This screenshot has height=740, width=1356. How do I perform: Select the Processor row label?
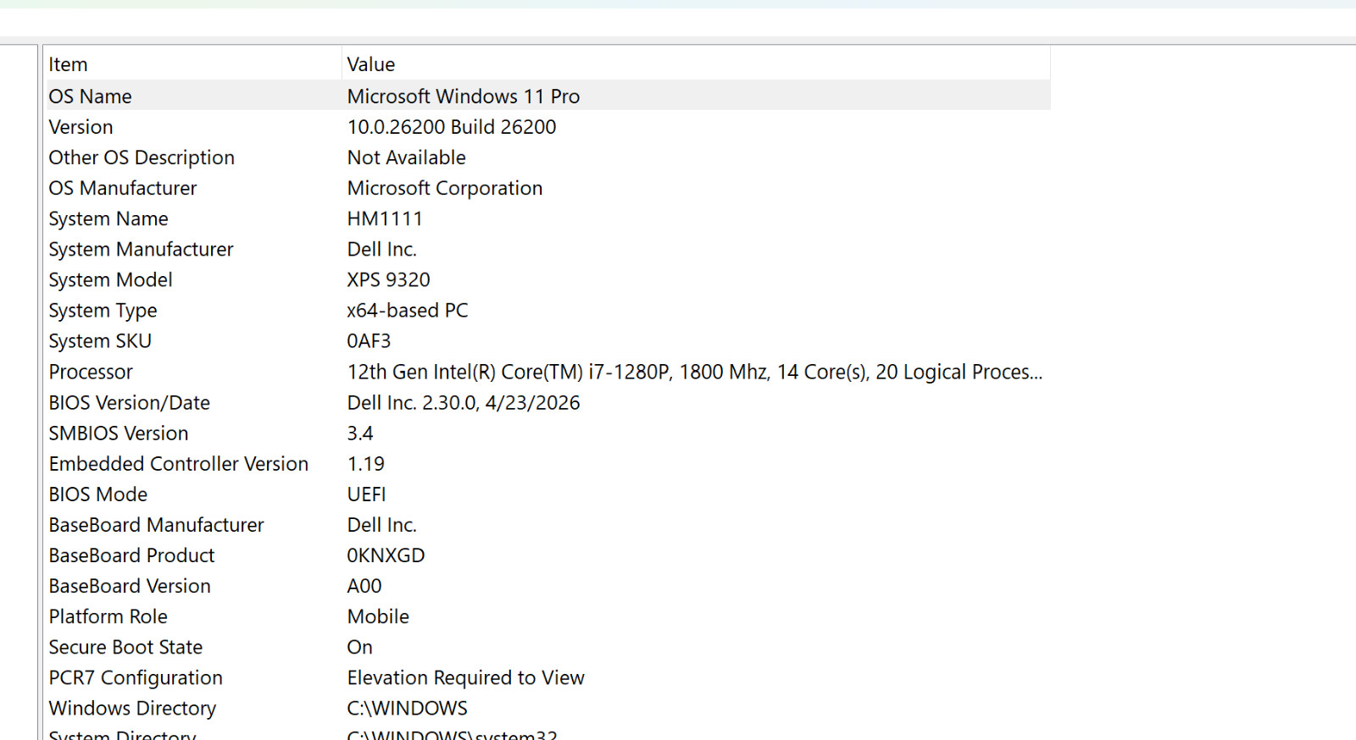(91, 372)
